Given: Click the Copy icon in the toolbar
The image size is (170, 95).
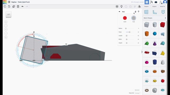Looking at the screenshot, I should click(5, 6).
